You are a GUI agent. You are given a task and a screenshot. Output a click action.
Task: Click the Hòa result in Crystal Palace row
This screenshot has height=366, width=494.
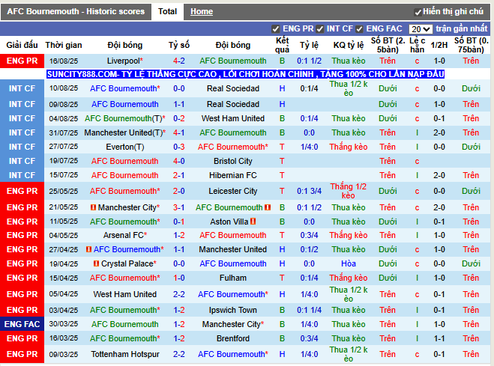(349, 263)
